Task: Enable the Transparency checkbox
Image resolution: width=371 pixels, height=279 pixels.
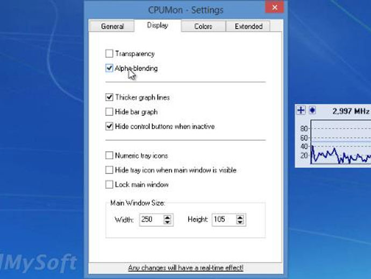Action: tap(109, 53)
